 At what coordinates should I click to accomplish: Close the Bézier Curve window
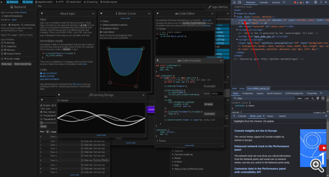click(149, 14)
